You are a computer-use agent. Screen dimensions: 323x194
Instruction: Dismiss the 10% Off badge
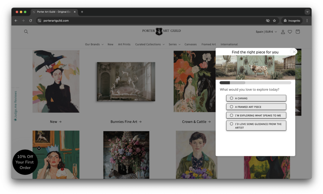coord(39,148)
